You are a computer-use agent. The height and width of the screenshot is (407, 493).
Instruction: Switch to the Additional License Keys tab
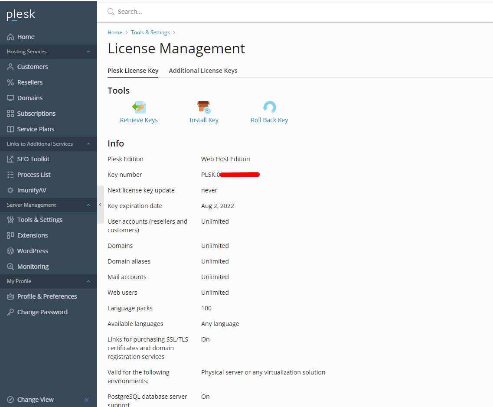[203, 71]
